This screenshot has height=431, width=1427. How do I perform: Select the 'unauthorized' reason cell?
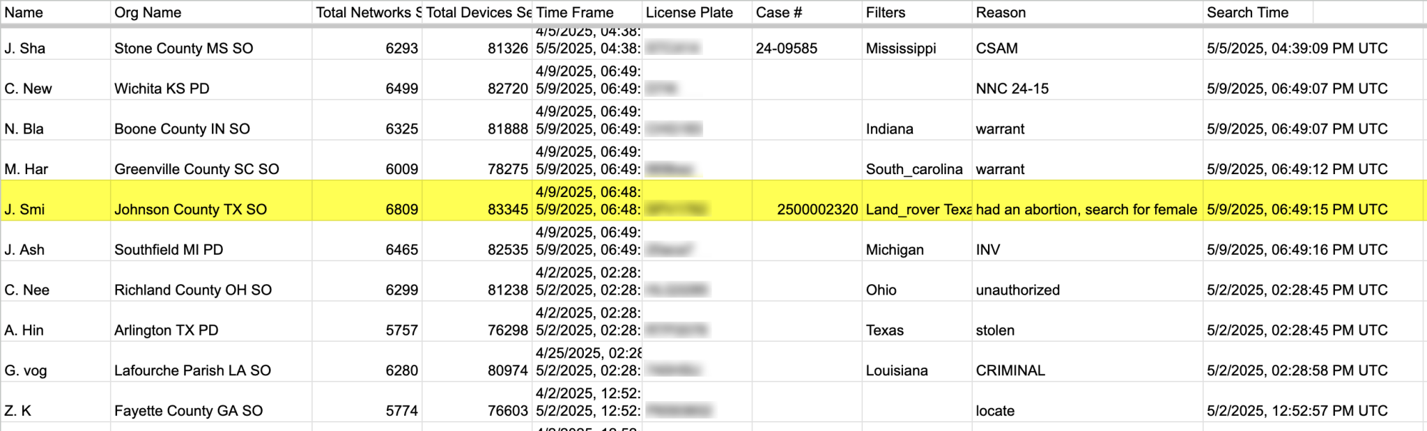point(1087,281)
